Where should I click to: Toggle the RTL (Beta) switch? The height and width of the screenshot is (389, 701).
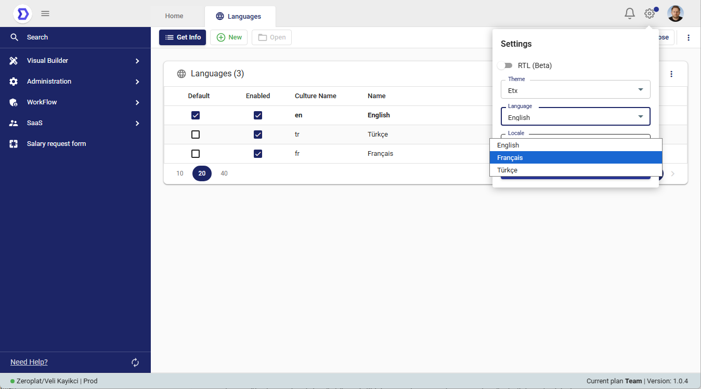point(505,65)
